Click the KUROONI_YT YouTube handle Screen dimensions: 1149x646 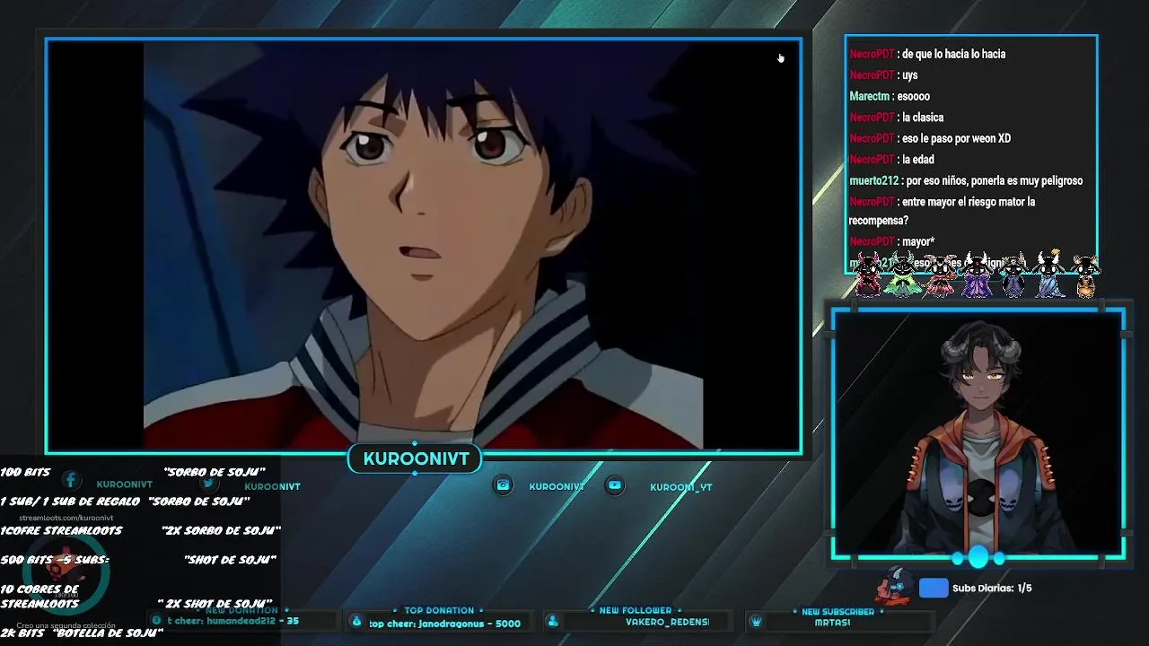pyautogui.click(x=680, y=486)
